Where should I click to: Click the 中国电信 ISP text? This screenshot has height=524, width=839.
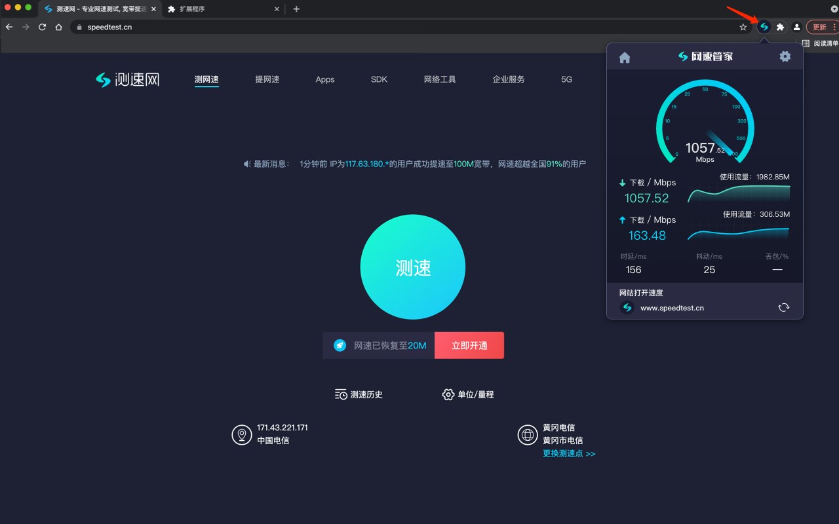pyautogui.click(x=273, y=440)
